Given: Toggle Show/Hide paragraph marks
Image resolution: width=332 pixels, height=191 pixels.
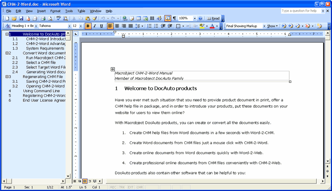Looking at the screenshot, I should point(174,19).
